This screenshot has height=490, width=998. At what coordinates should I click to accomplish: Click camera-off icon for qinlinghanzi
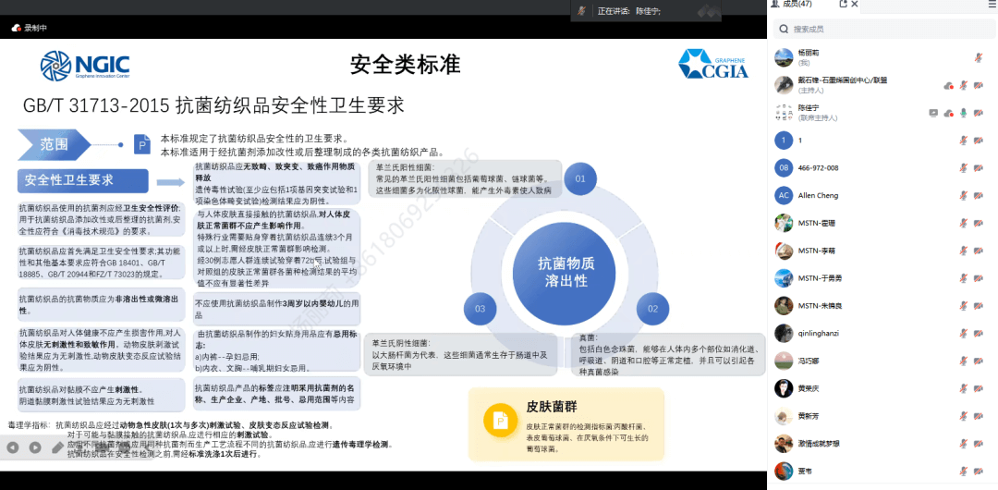tap(979, 333)
